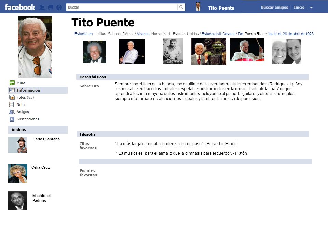Click the Sobre Tito label
Image resolution: width=328 pixels, height=246 pixels.
(89, 86)
